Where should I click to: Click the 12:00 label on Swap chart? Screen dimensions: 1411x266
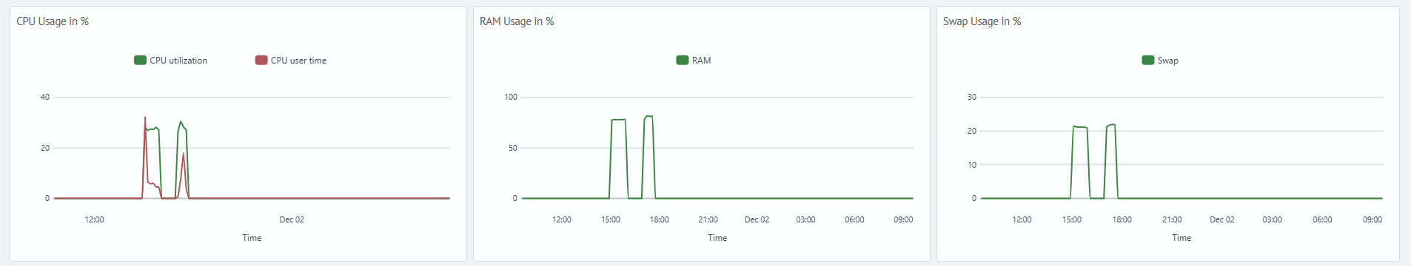coord(1022,219)
